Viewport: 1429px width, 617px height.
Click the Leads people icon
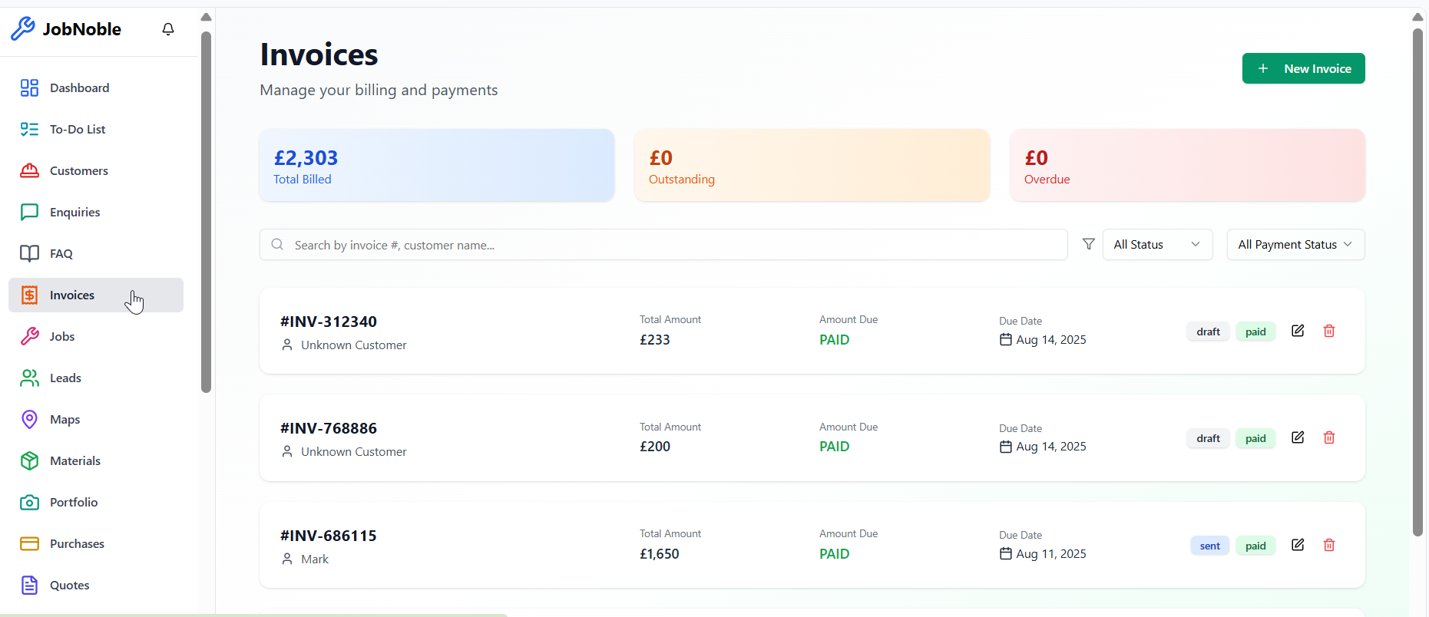(x=29, y=378)
